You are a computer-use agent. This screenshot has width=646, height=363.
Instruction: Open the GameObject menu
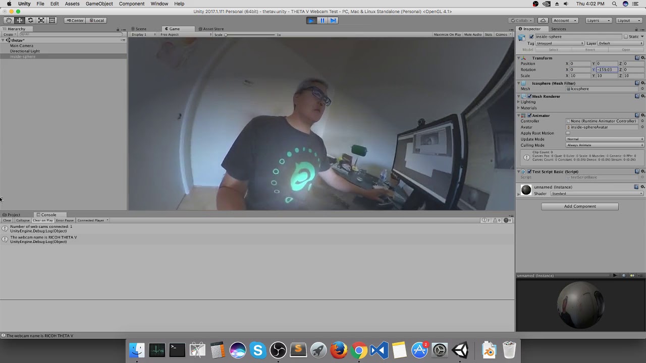click(x=99, y=4)
